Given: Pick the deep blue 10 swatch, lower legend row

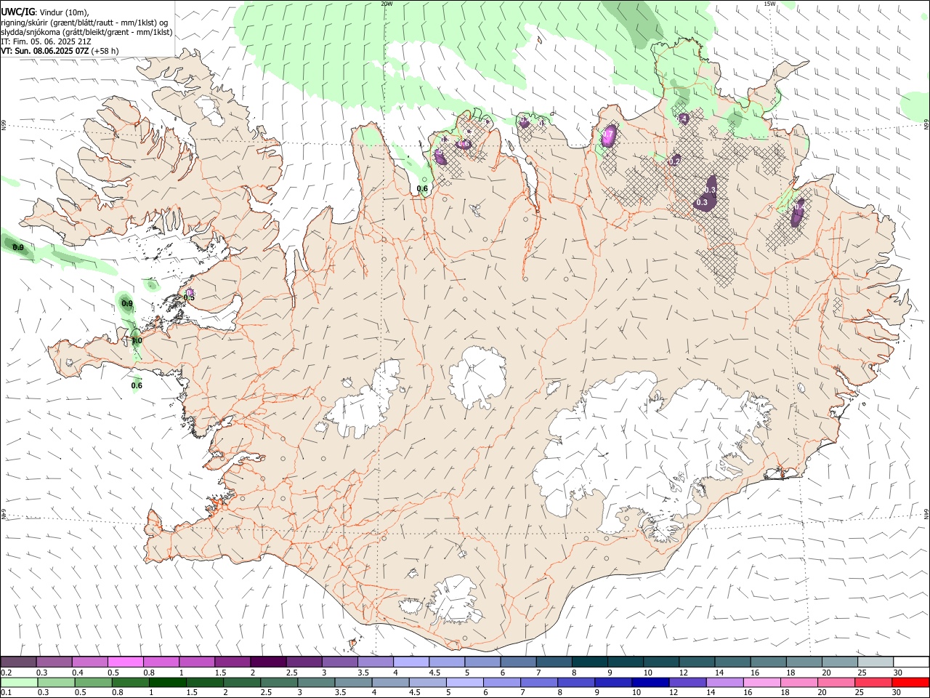Looking at the screenshot, I should point(649,682).
